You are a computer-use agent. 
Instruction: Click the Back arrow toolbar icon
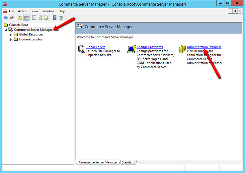pos(6,18)
